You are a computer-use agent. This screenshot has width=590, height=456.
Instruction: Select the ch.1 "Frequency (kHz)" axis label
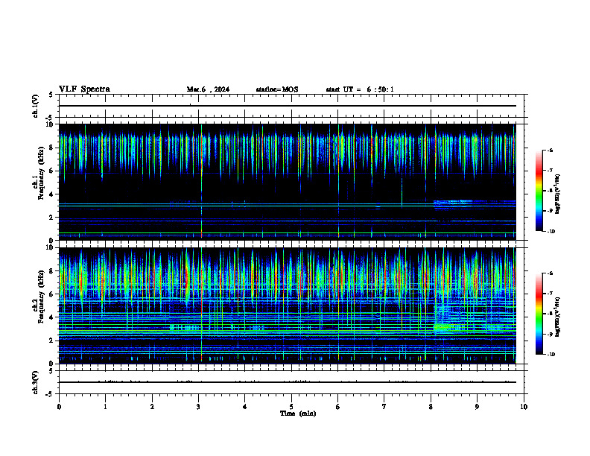point(41,173)
